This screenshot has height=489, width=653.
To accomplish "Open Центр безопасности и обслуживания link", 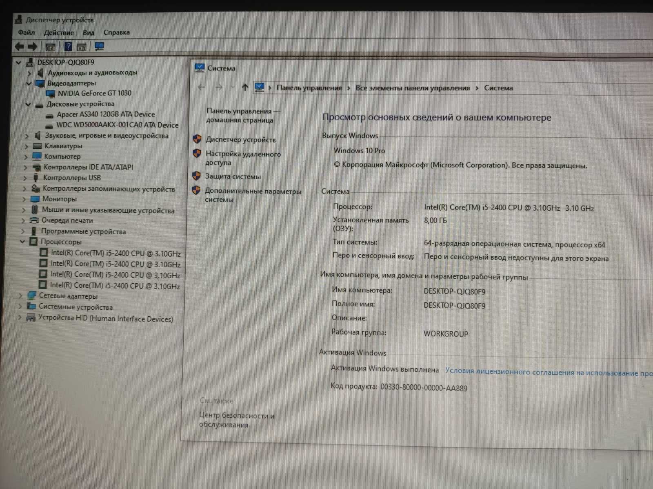I will click(237, 420).
